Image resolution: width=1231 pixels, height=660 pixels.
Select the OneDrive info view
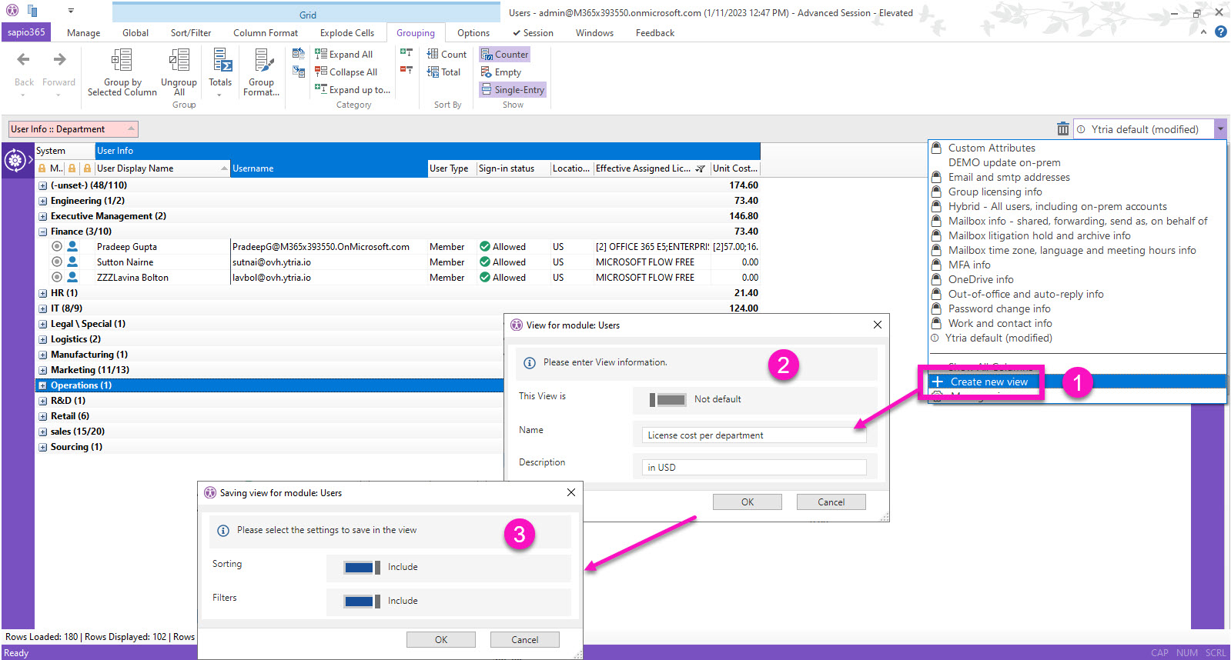tap(981, 279)
